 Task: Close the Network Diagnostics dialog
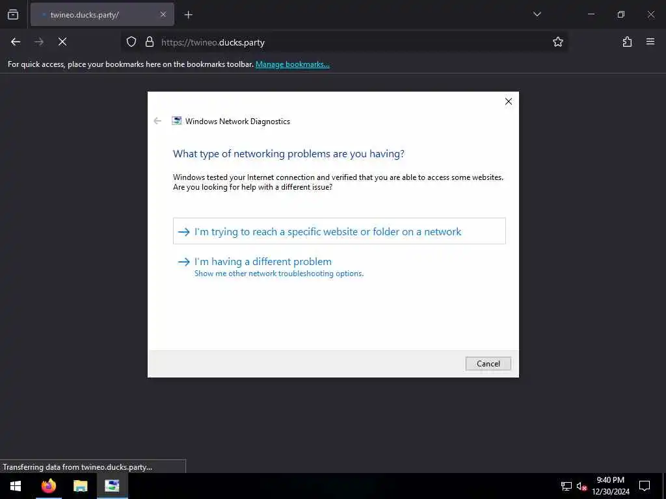tap(509, 101)
